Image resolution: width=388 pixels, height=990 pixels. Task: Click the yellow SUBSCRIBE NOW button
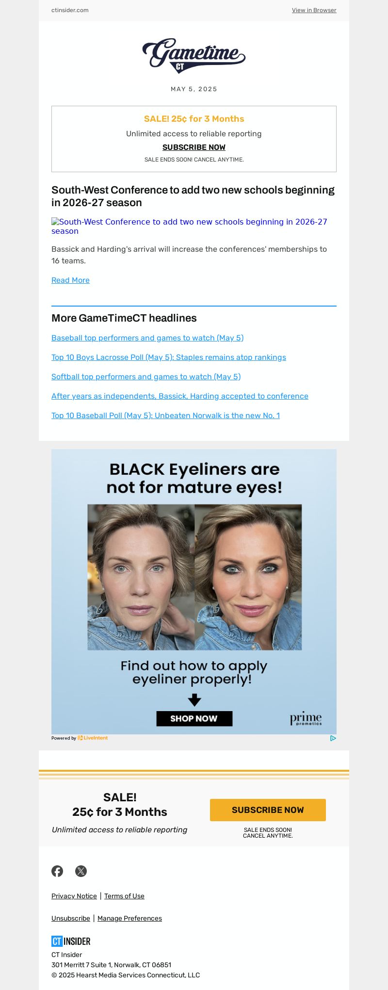click(x=268, y=810)
